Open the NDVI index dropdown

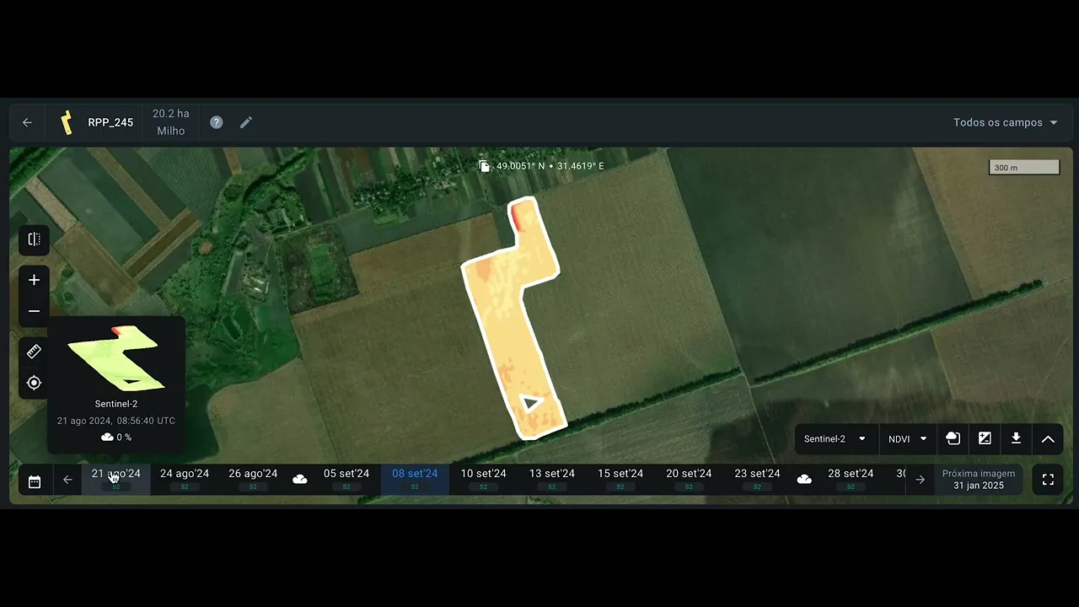click(908, 438)
